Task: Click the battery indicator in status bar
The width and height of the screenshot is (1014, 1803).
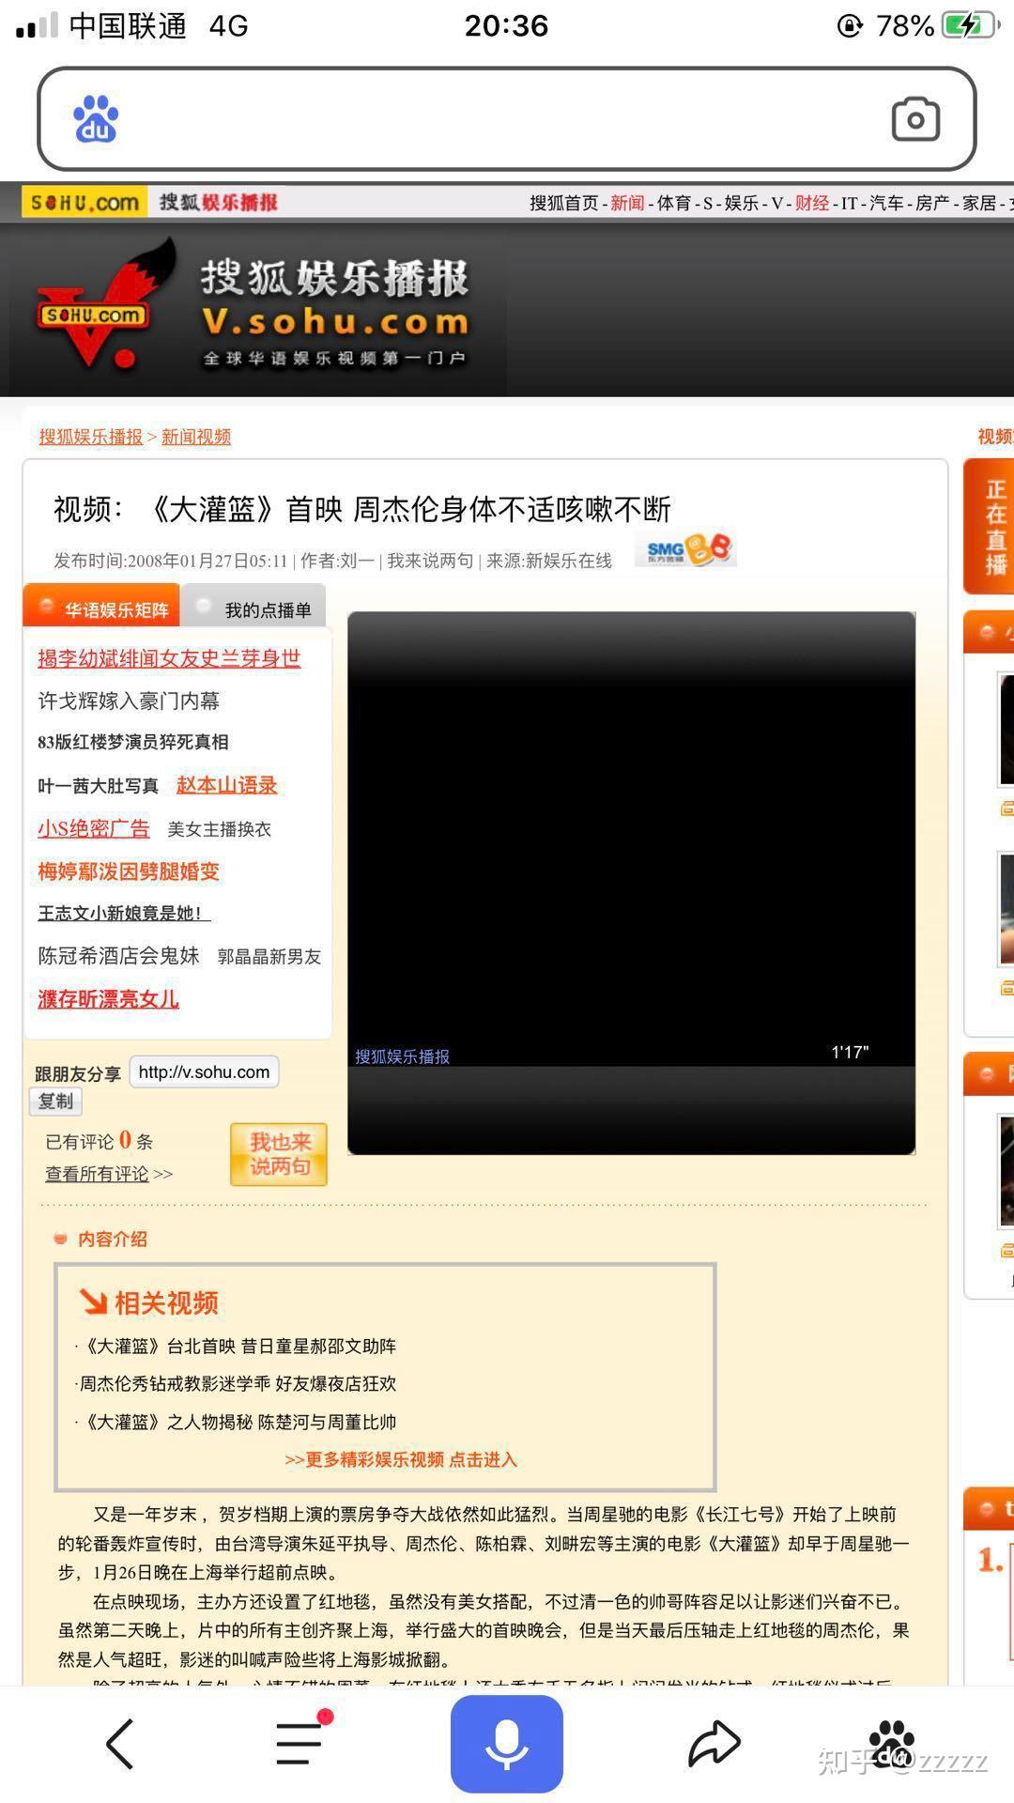Action: [x=971, y=25]
